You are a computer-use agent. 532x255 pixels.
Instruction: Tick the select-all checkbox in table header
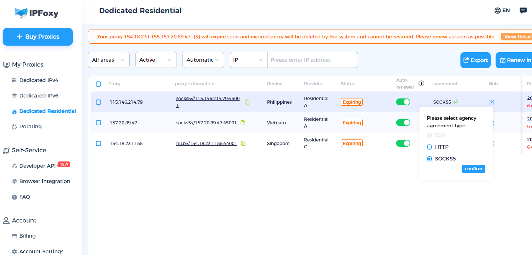tap(98, 84)
